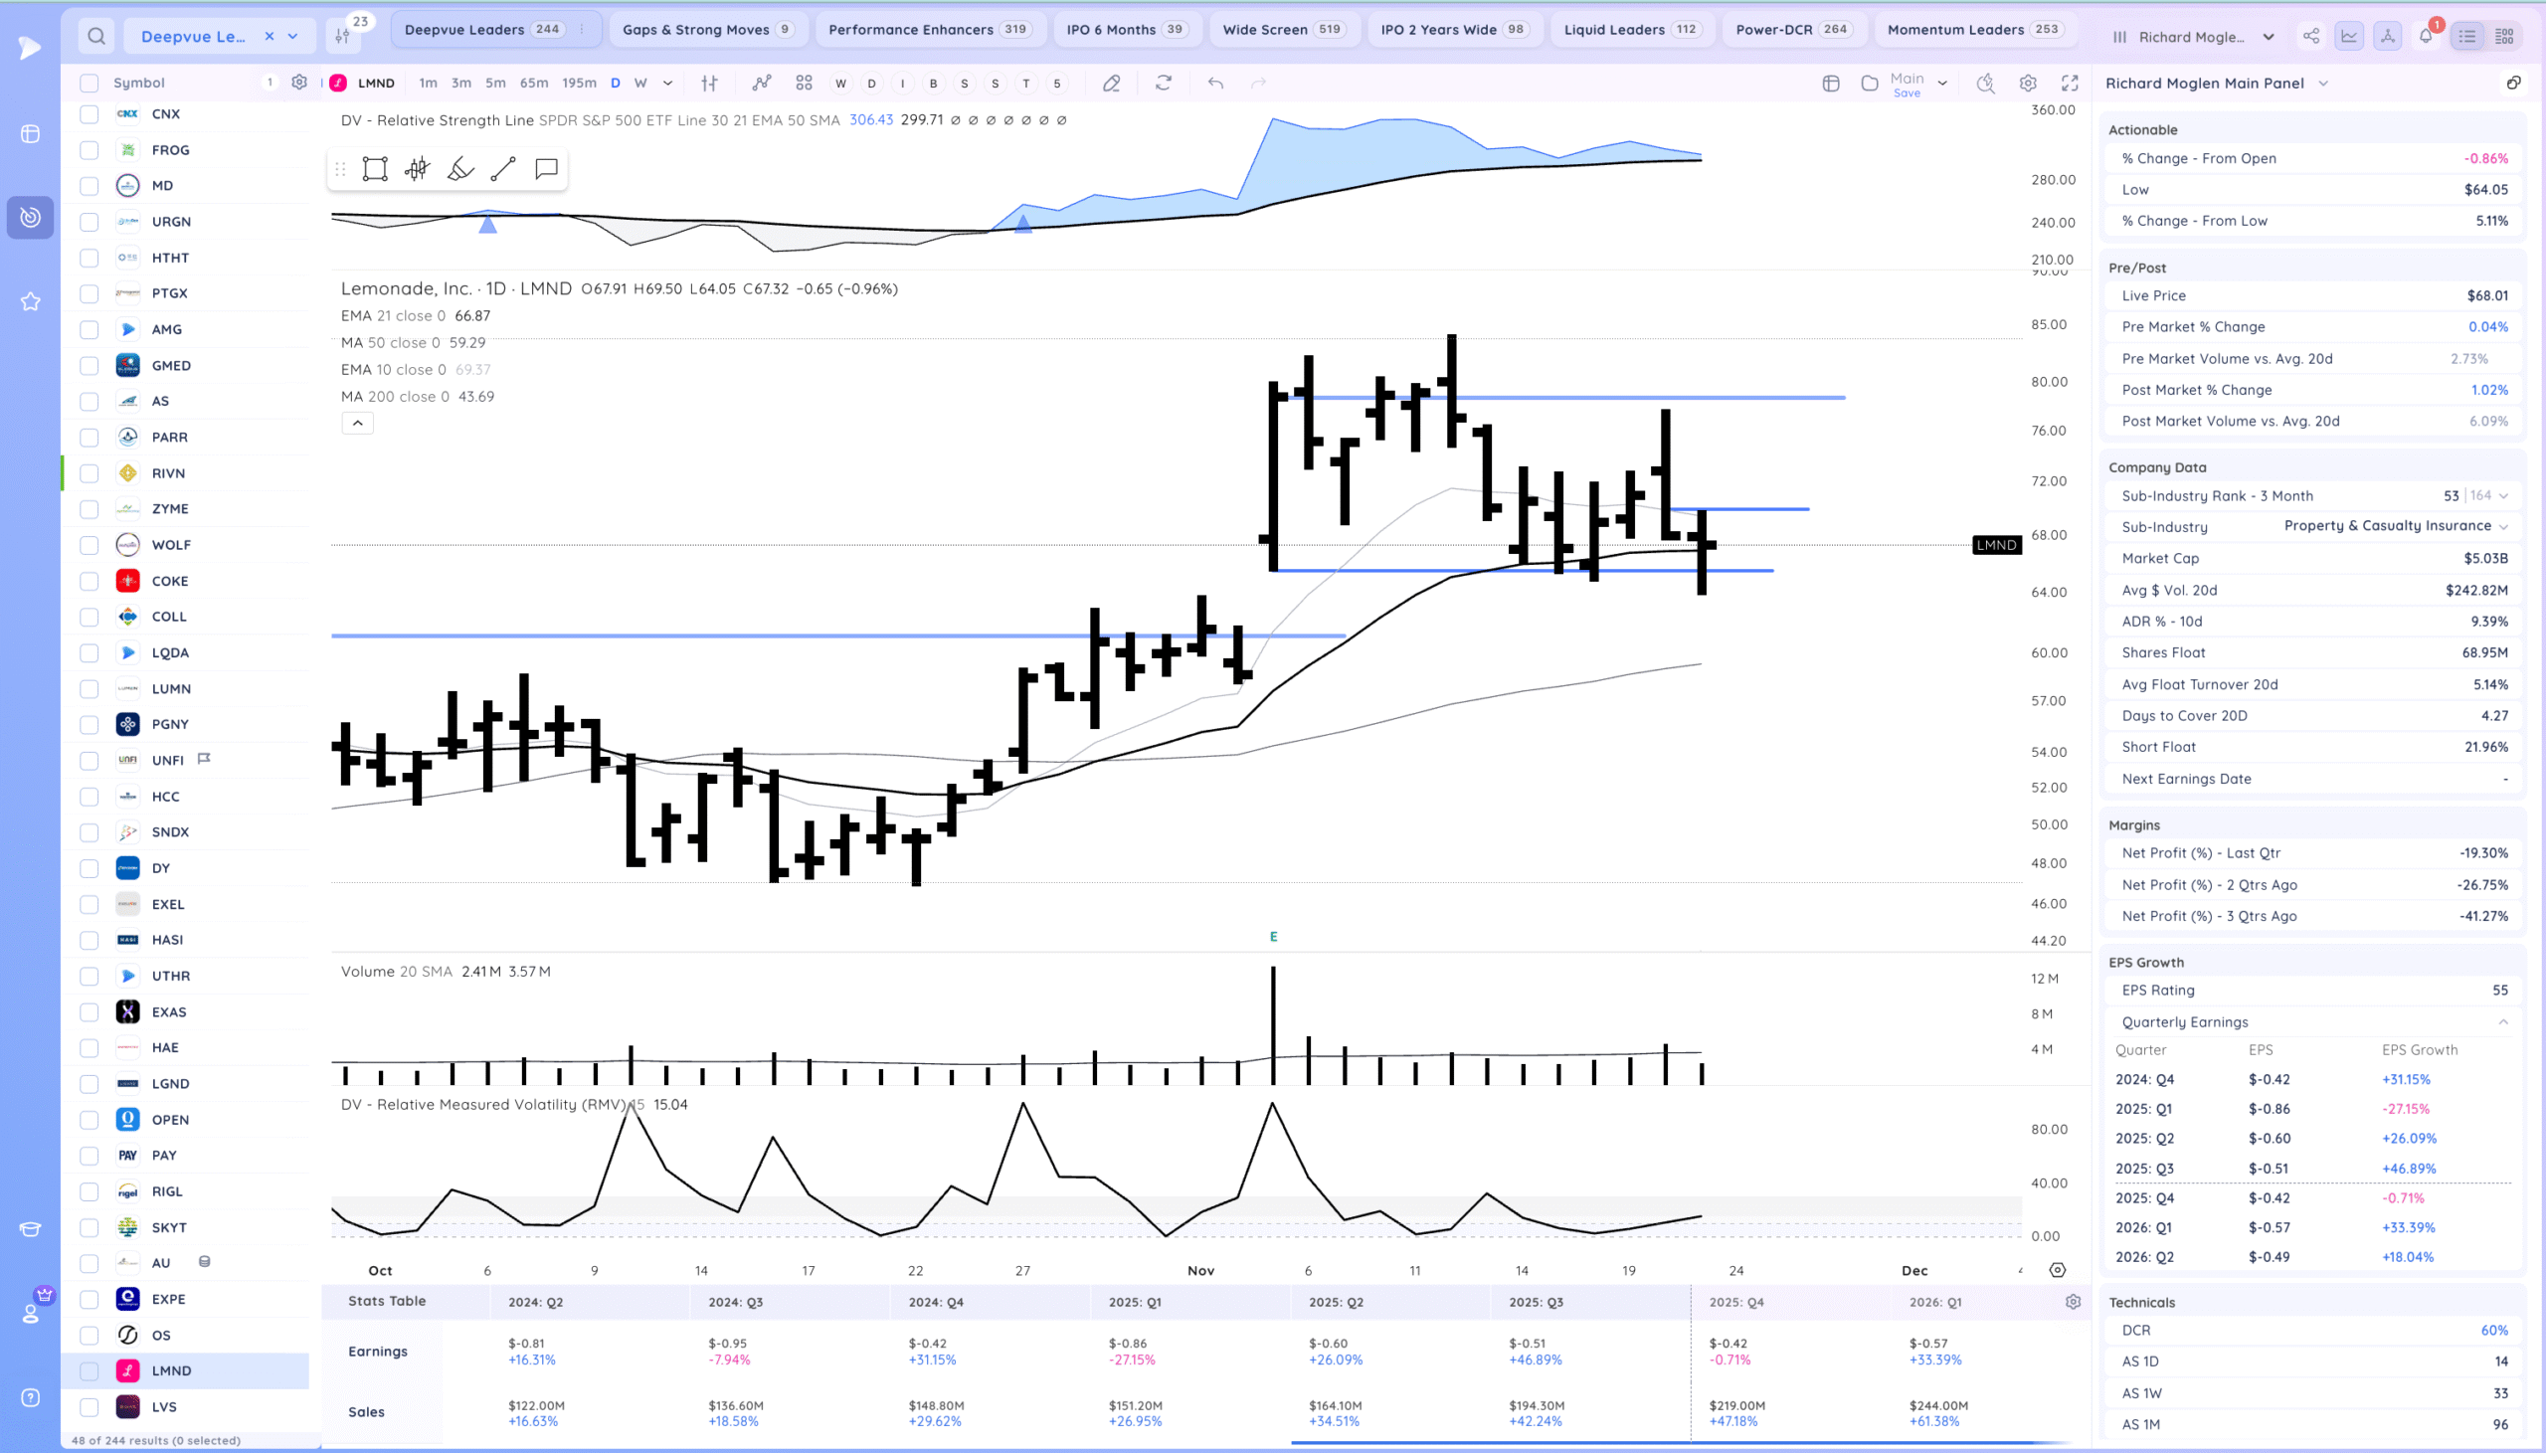Open the indicators icon in the chart toolbar
The image size is (2546, 1453).
tap(761, 83)
